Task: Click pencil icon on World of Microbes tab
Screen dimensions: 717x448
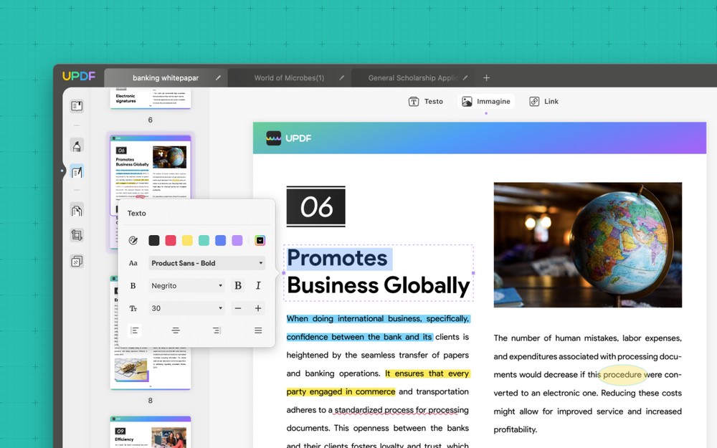Action: pos(341,77)
